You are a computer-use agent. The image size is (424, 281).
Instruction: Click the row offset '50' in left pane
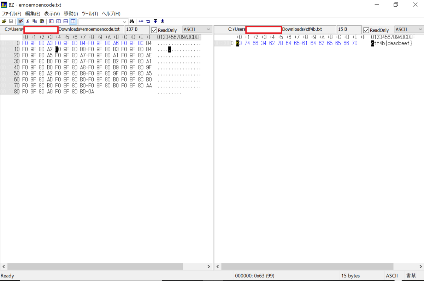point(17,74)
